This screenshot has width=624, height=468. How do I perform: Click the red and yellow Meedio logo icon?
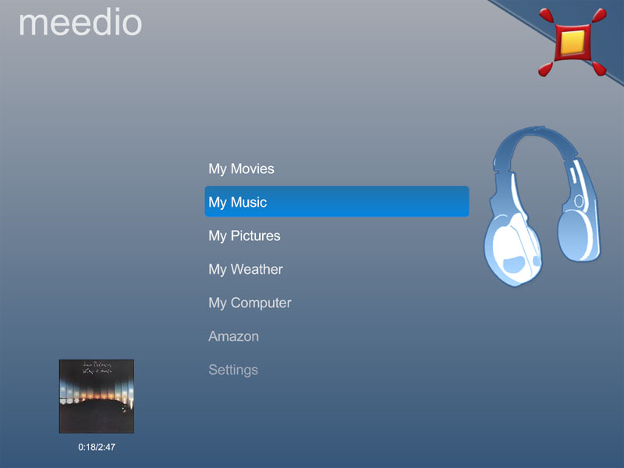coord(573,42)
